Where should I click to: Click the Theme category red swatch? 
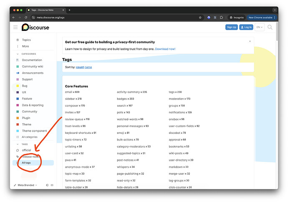18,125
